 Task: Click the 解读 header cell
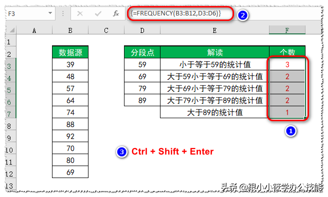(x=214, y=52)
